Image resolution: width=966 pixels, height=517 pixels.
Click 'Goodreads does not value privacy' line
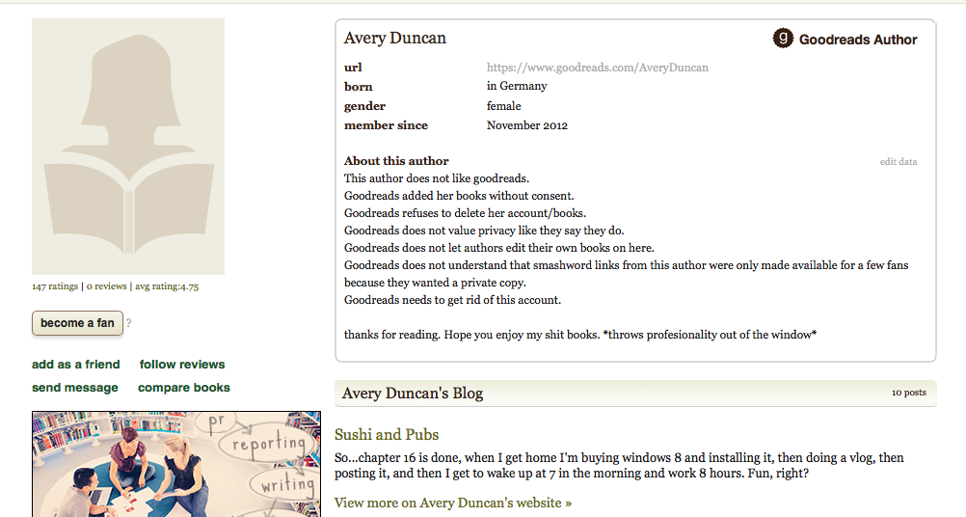(x=484, y=231)
